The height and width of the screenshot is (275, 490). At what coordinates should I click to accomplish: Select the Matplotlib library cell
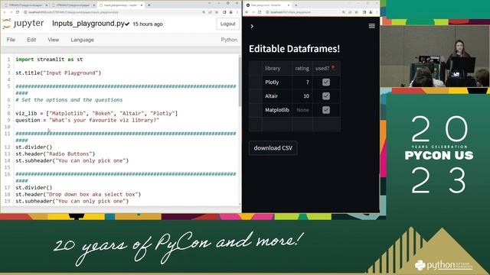[277, 110]
